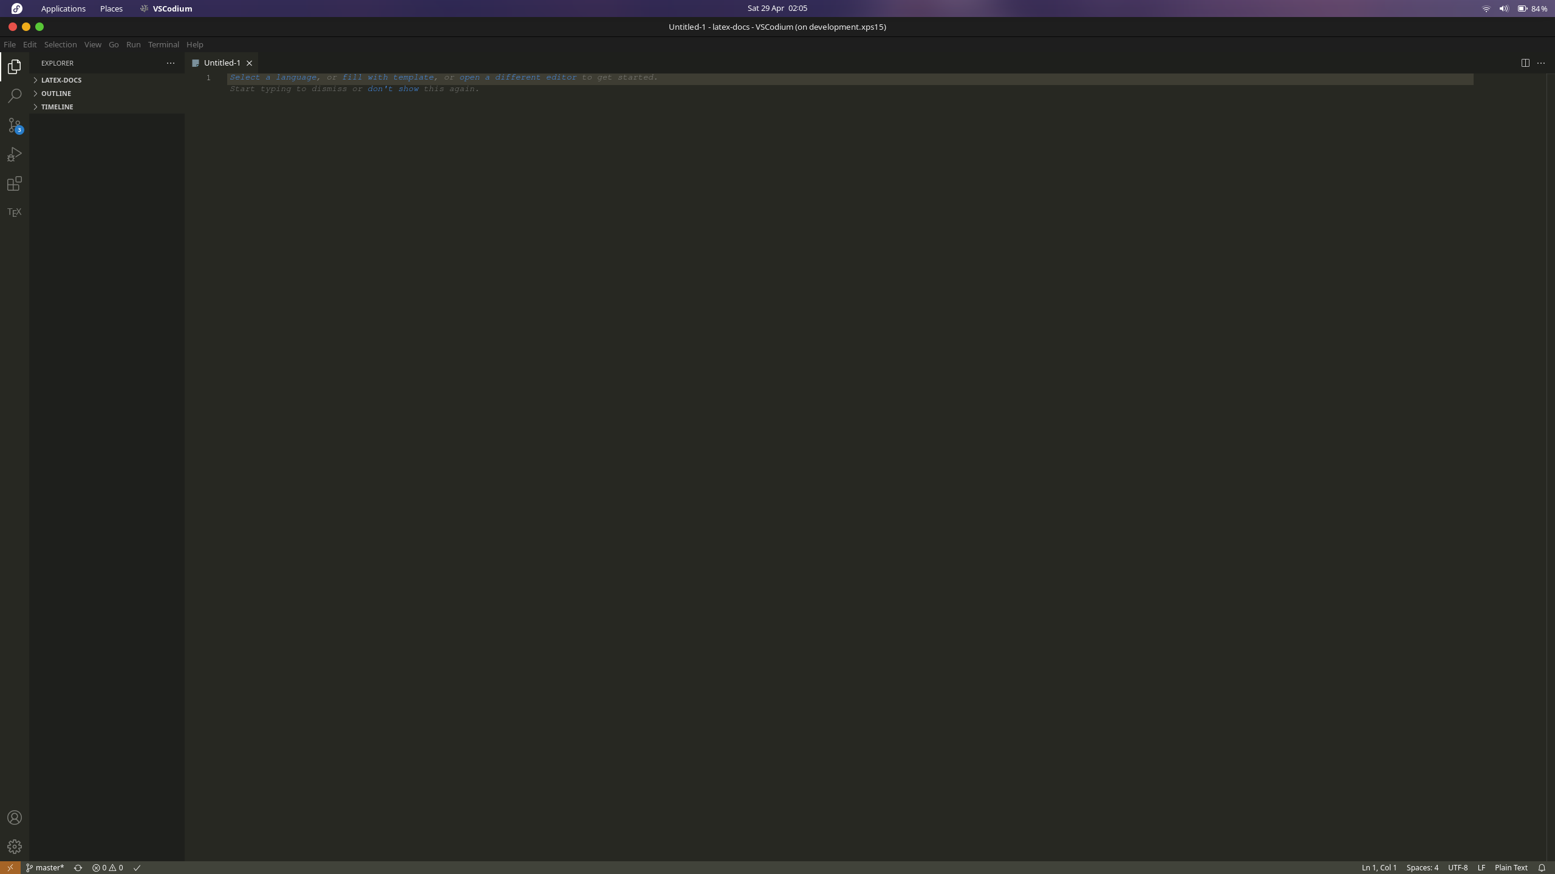The image size is (1555, 874).
Task: Click the checkmark status bar icon
Action: click(137, 867)
